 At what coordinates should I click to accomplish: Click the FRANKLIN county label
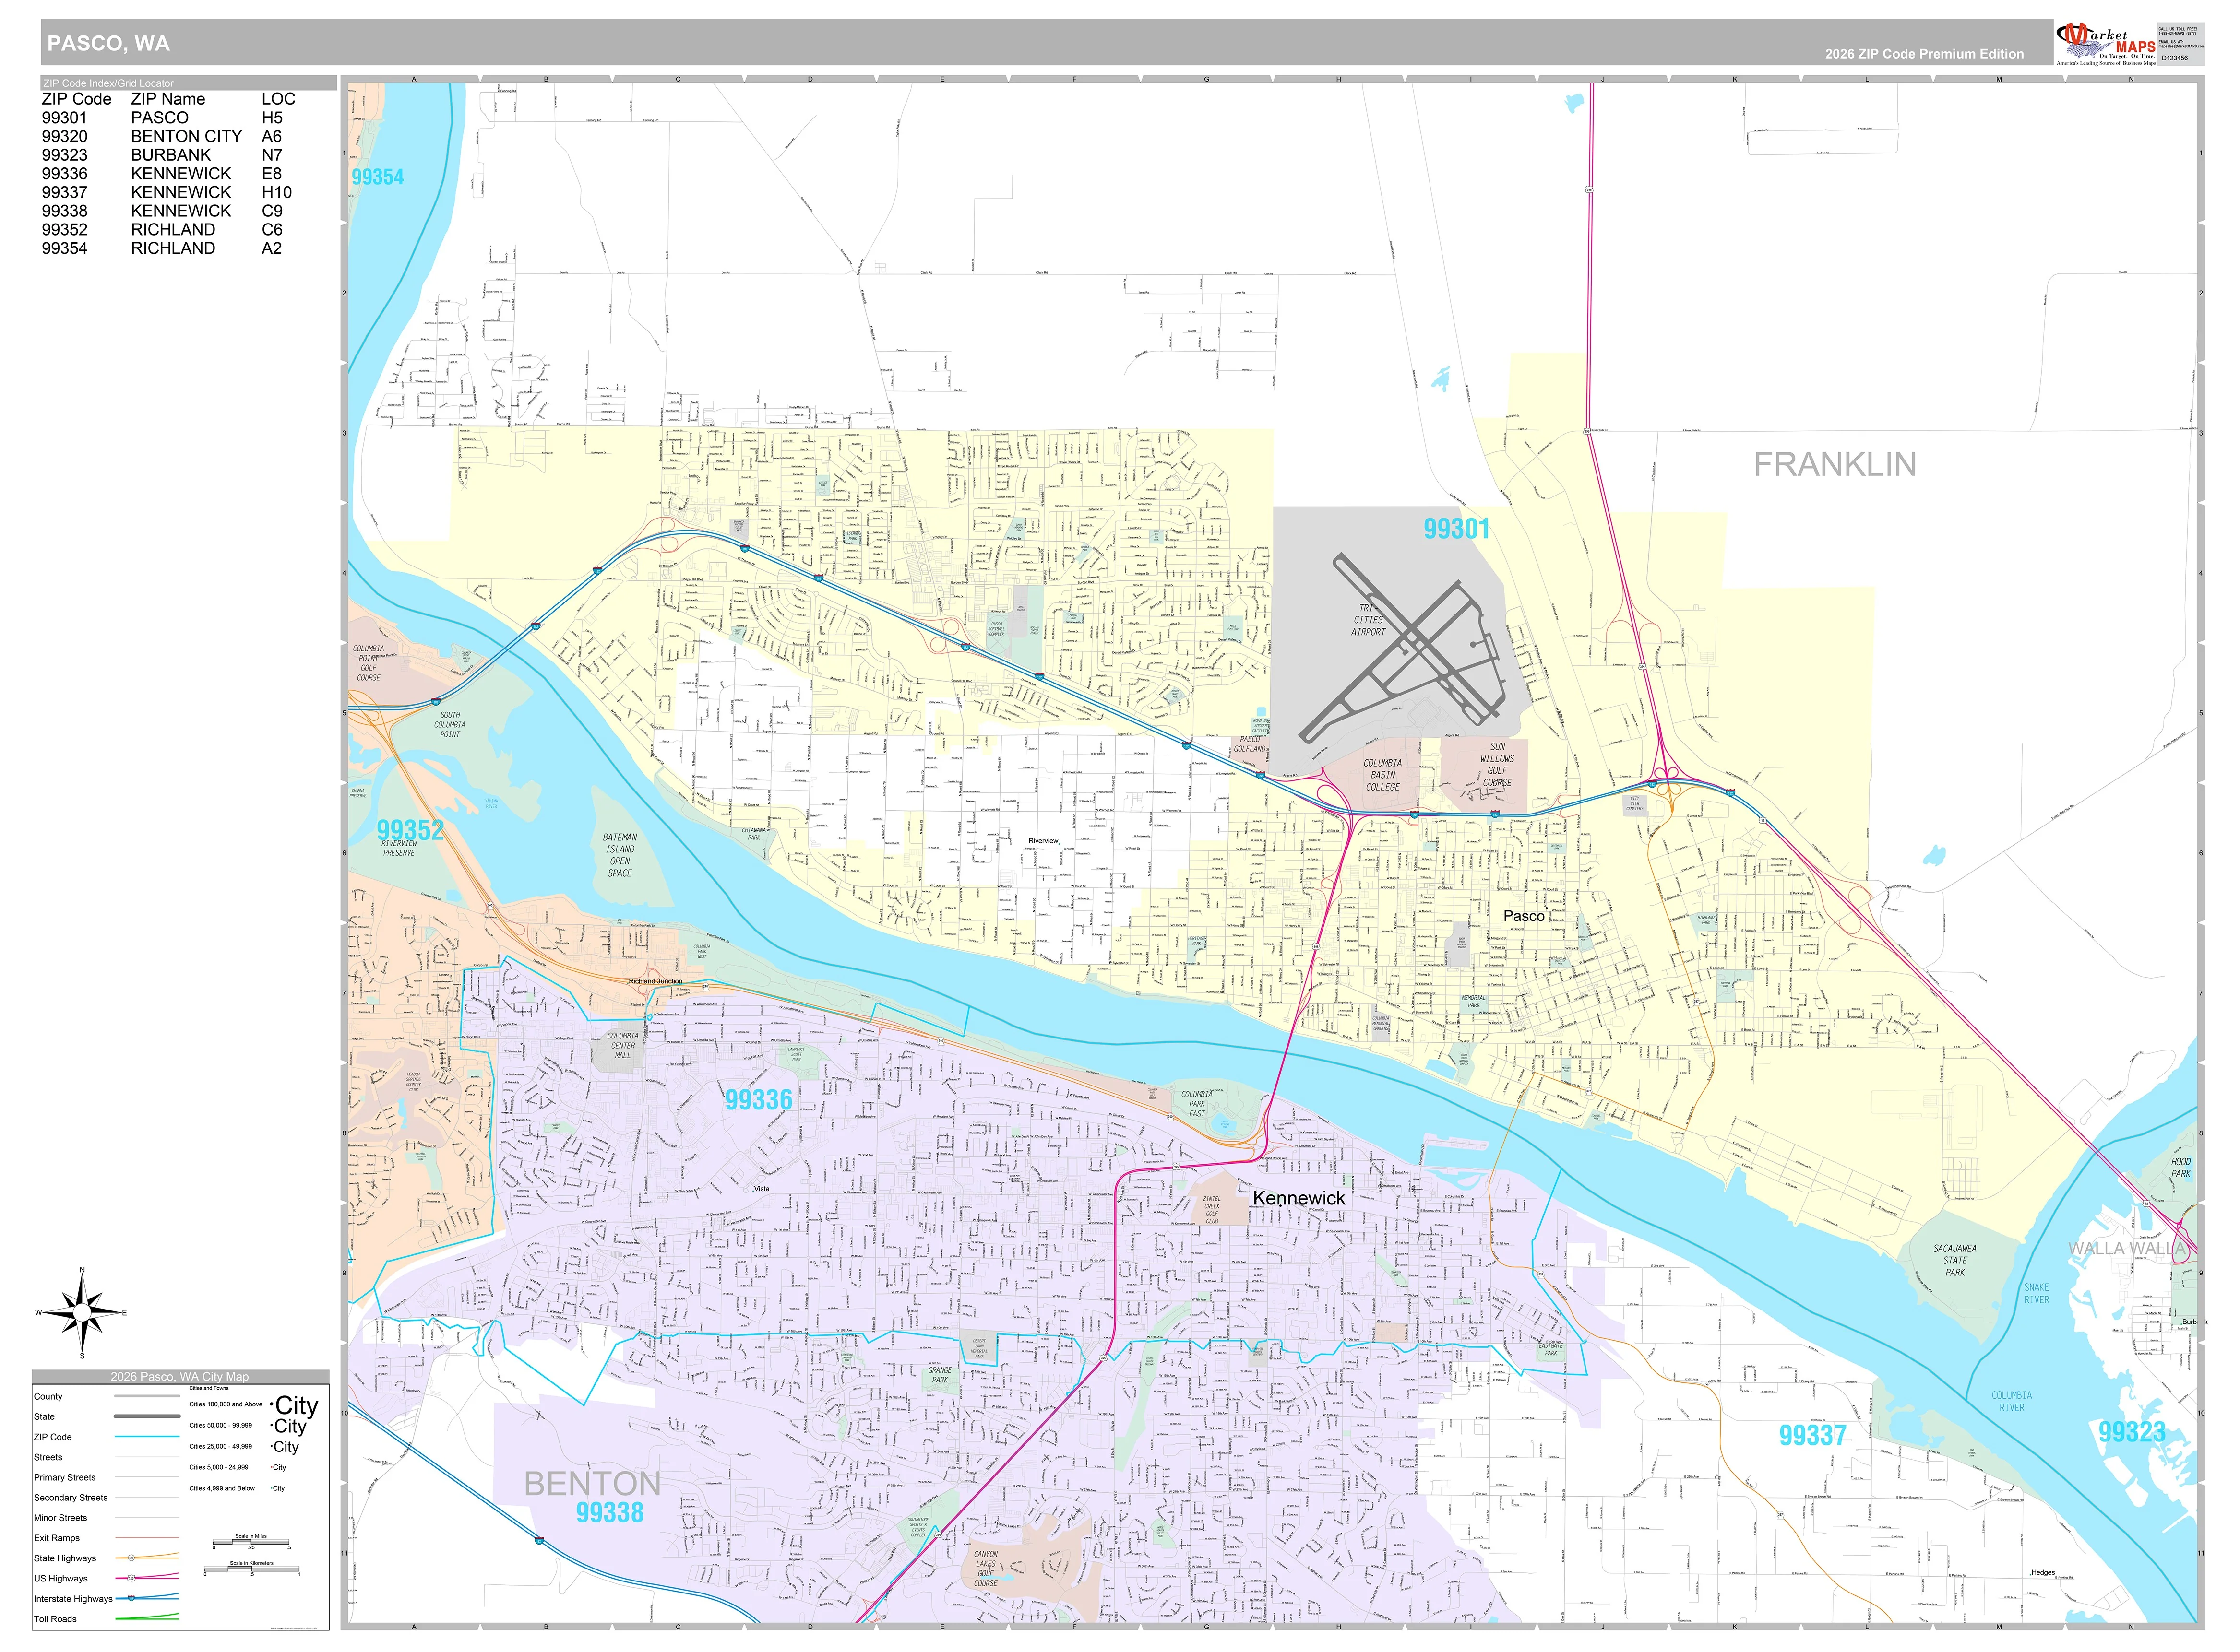pyautogui.click(x=1835, y=465)
